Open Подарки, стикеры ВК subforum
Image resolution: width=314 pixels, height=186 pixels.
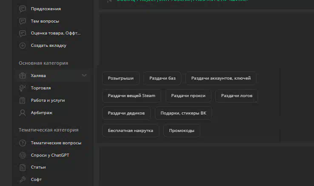183,113
